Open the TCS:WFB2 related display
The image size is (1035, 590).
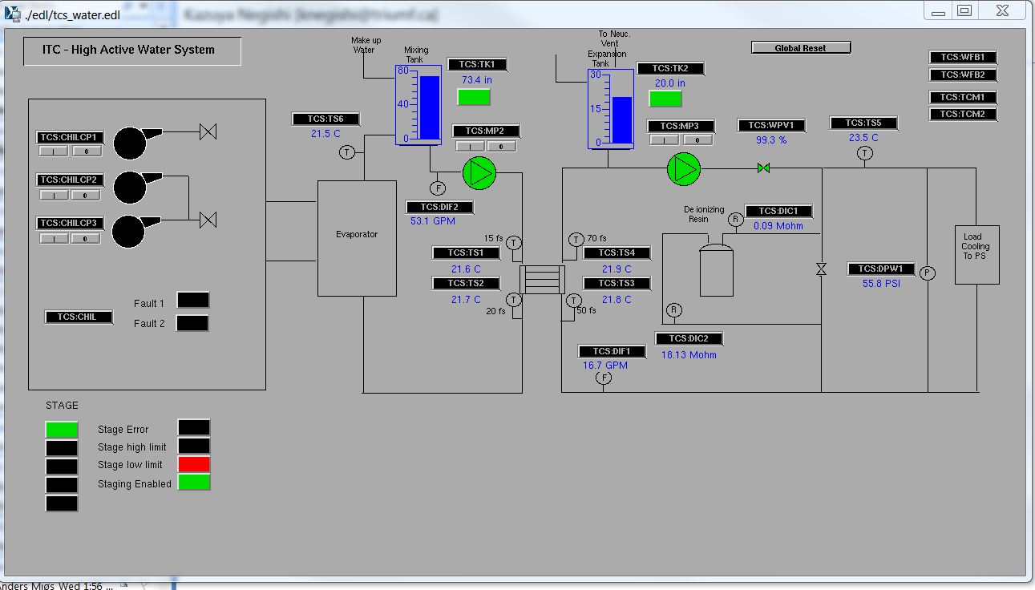pos(963,75)
